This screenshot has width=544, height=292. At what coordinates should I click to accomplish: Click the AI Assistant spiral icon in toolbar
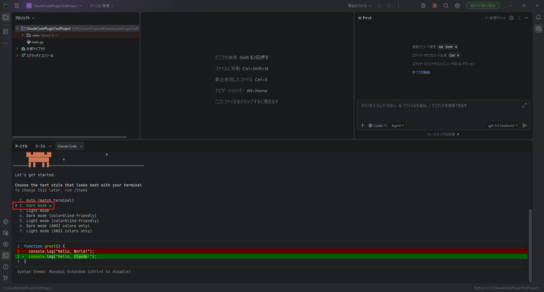(423, 6)
